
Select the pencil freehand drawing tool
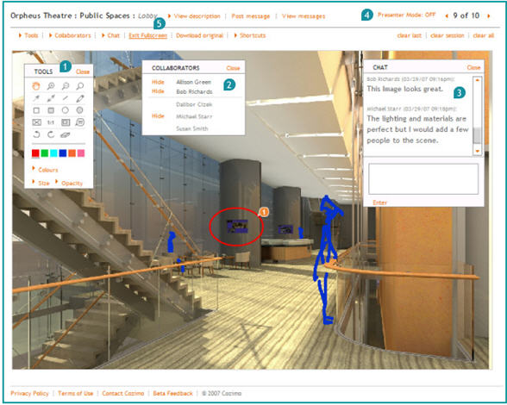[x=80, y=98]
